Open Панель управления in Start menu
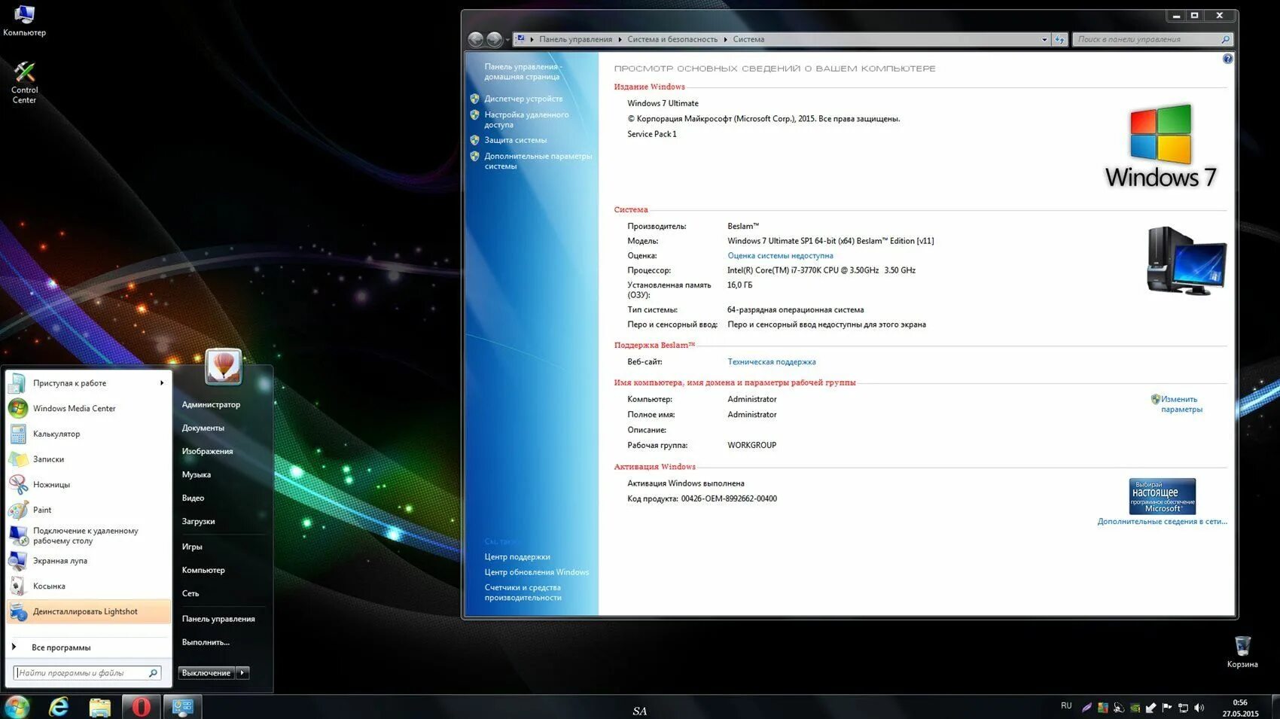The width and height of the screenshot is (1280, 719). 218,619
